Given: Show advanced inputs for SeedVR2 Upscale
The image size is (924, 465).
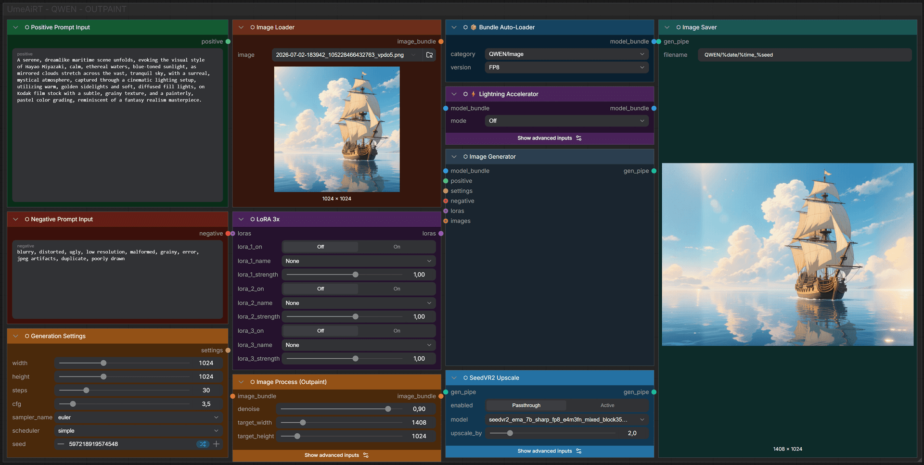Looking at the screenshot, I should [550, 451].
